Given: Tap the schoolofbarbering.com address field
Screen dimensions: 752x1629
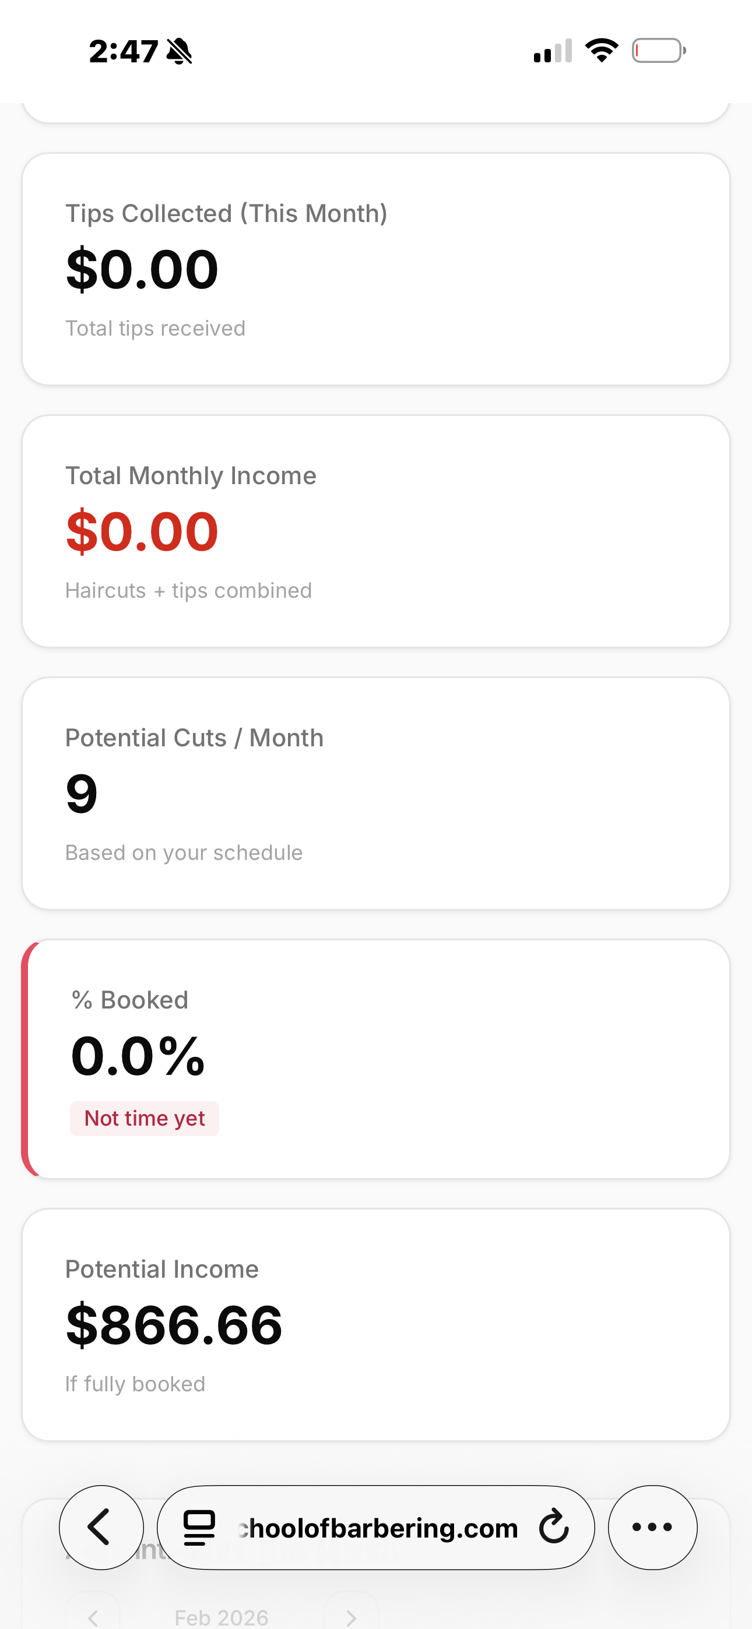Looking at the screenshot, I should click(377, 1528).
